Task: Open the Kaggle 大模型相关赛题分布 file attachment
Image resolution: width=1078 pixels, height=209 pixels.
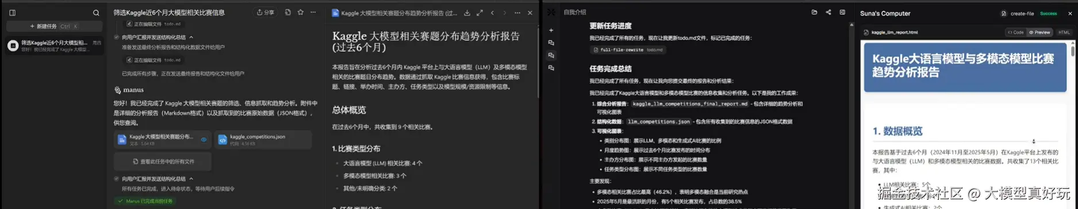Action: coord(162,140)
